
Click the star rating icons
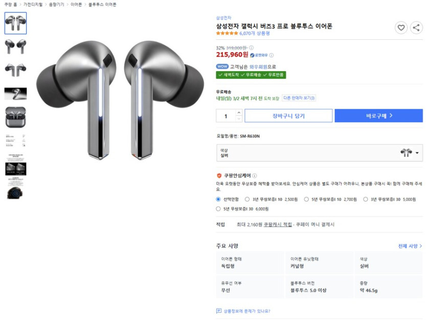click(227, 34)
